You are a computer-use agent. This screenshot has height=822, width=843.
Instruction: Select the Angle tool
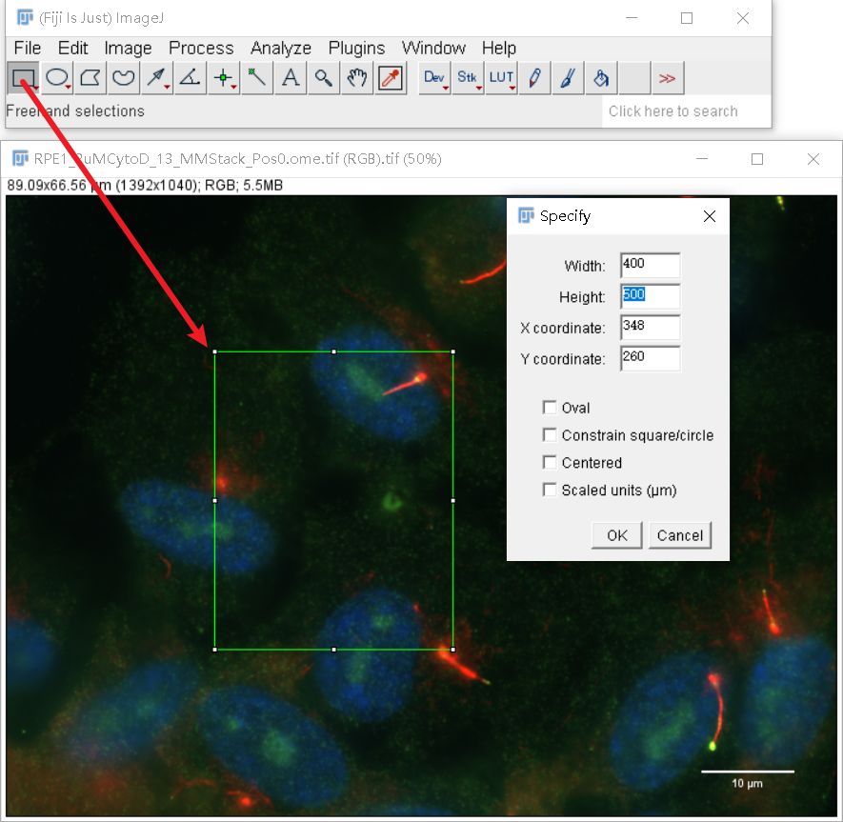pyautogui.click(x=190, y=78)
